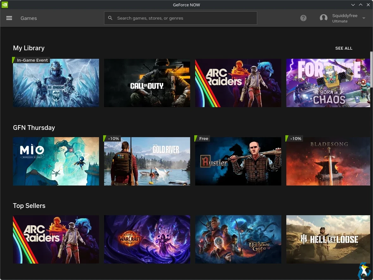The image size is (373, 280).
Task: Select Baldur's Gate 3 in Top Sellers
Action: coord(238,239)
